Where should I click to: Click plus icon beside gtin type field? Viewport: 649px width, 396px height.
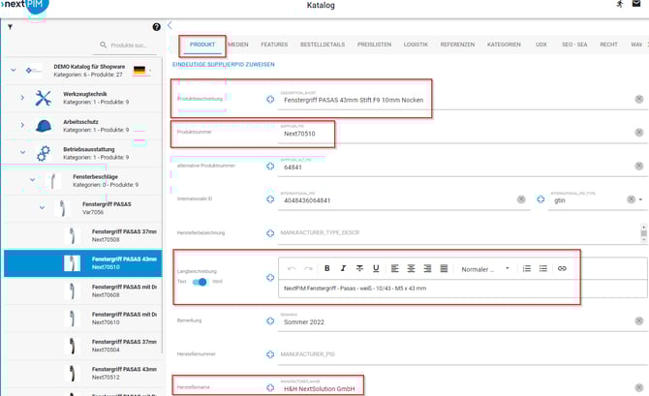tap(541, 199)
